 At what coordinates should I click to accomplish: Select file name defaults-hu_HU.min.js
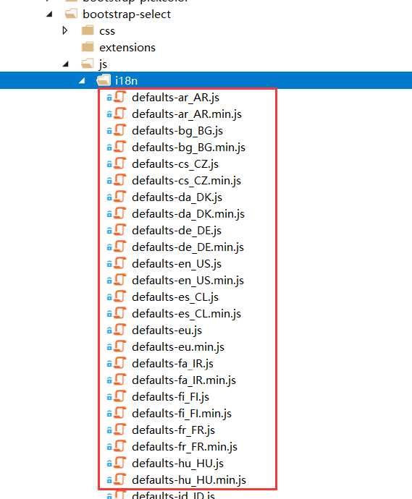point(189,480)
